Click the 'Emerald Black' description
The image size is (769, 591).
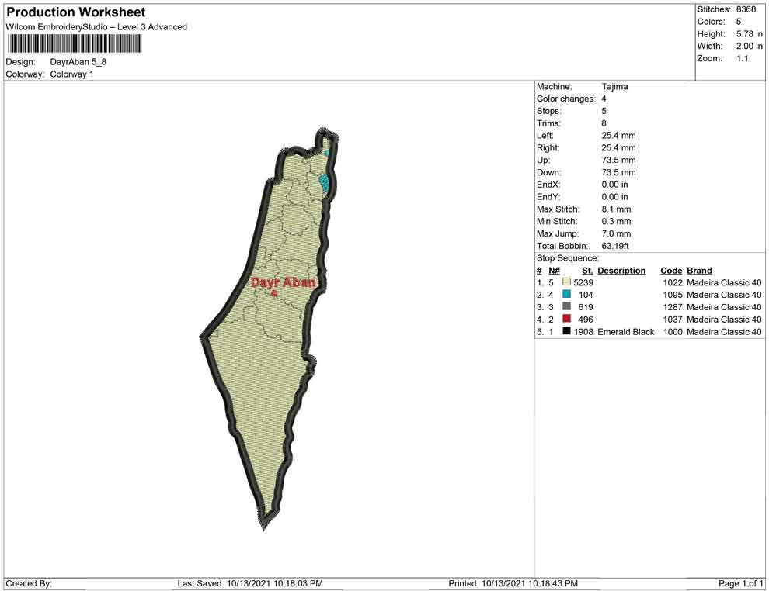point(626,331)
